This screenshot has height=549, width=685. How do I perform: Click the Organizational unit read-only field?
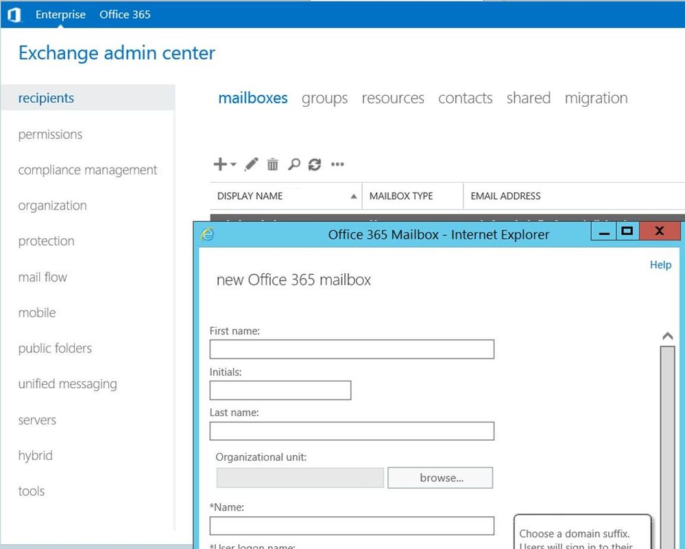300,478
